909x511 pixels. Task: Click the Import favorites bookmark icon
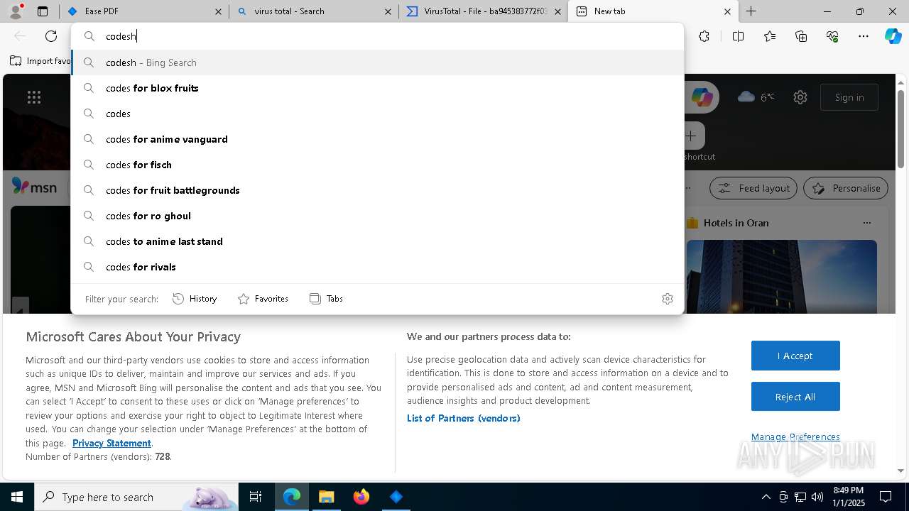[x=16, y=61]
